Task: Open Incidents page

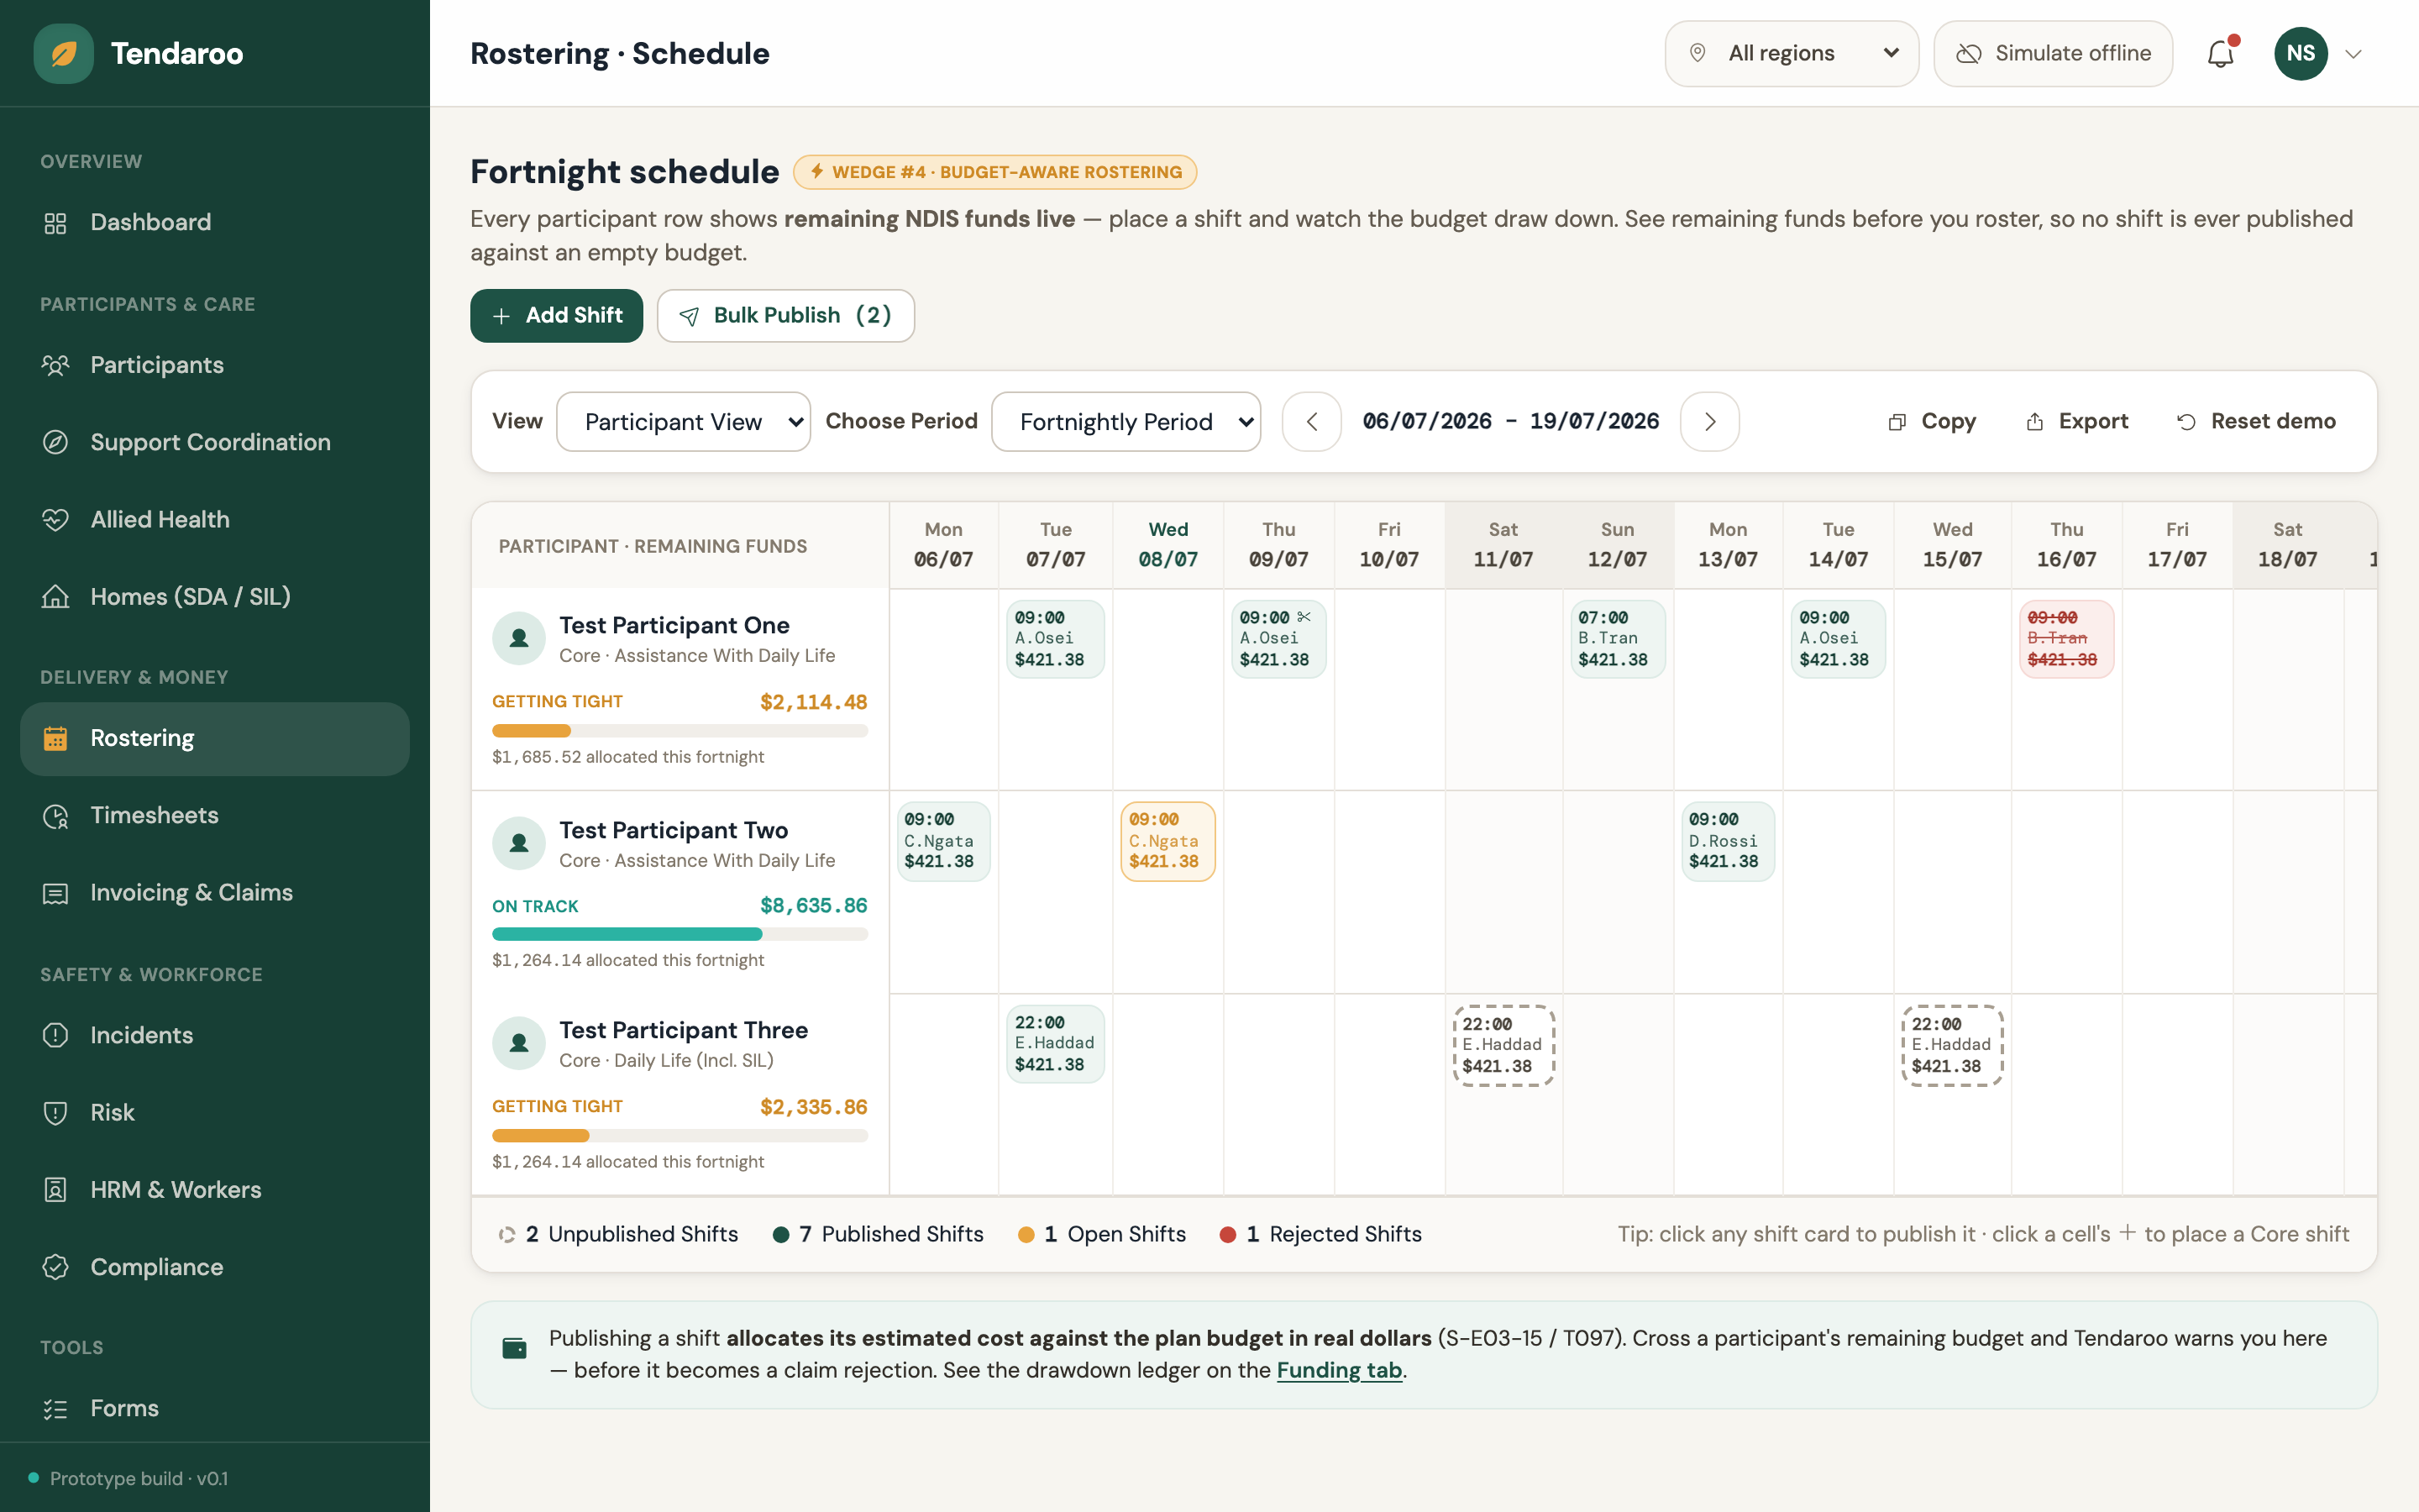Action: [x=215, y=1035]
